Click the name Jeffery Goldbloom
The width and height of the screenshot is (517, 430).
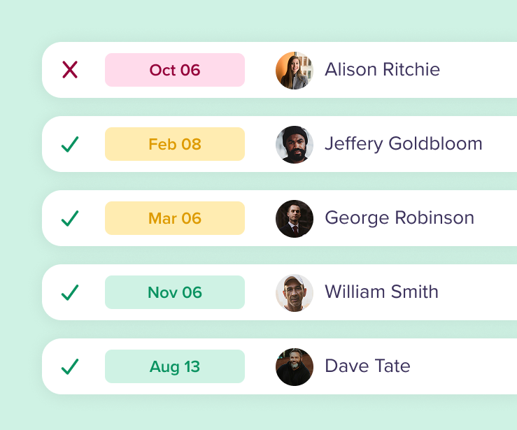[403, 144]
